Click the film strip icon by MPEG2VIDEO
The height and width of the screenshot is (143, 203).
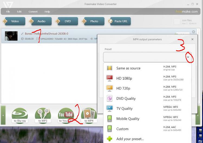click(38, 39)
